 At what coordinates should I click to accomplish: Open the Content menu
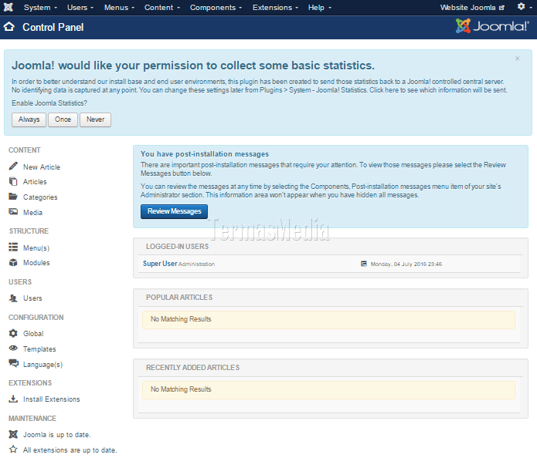pos(161,7)
